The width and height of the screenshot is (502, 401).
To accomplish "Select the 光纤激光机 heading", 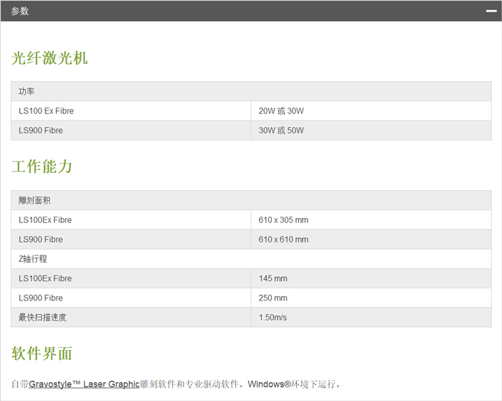I will click(x=49, y=58).
